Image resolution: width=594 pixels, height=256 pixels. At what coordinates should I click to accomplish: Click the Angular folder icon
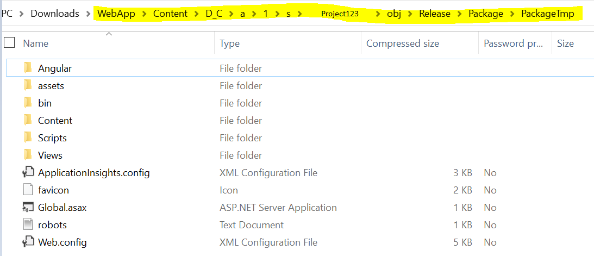point(28,68)
